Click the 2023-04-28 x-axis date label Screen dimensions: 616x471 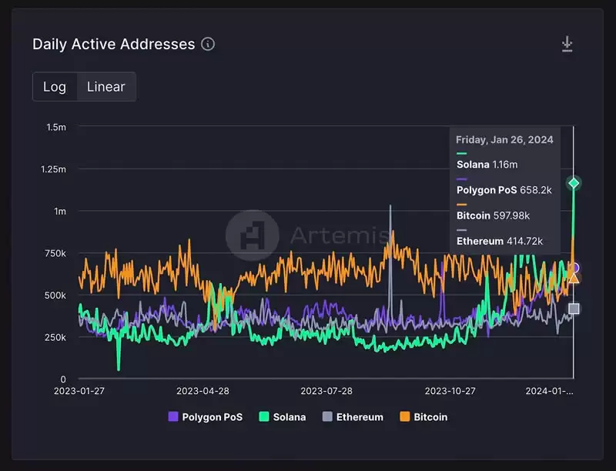pos(203,391)
